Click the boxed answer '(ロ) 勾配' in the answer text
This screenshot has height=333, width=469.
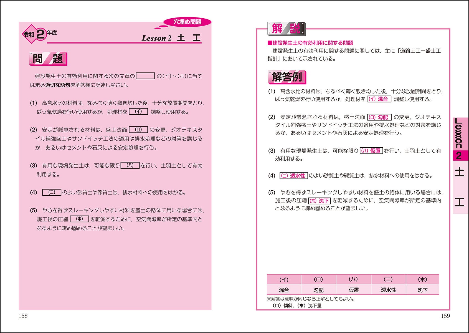click(379, 117)
